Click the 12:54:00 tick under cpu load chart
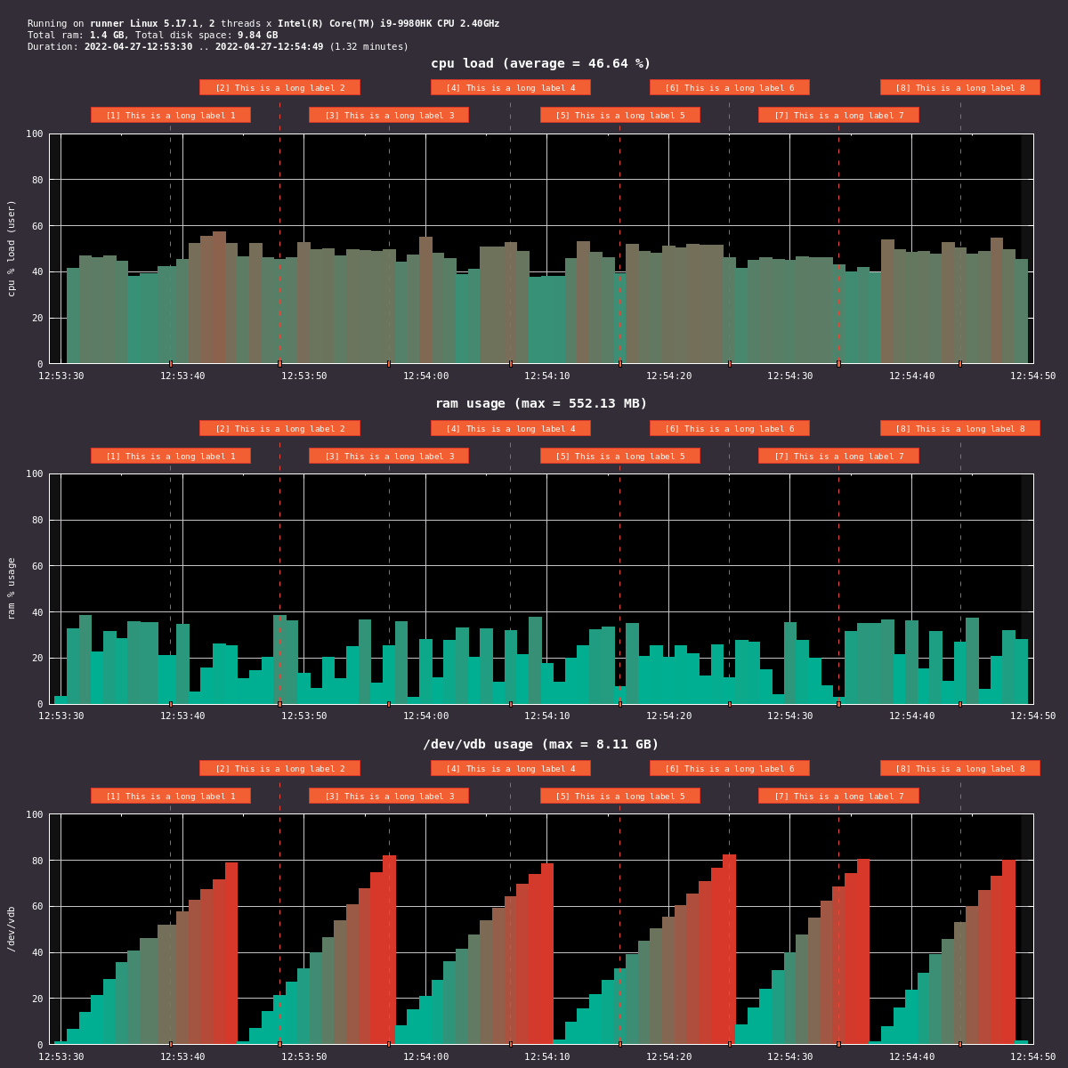 click(x=425, y=376)
